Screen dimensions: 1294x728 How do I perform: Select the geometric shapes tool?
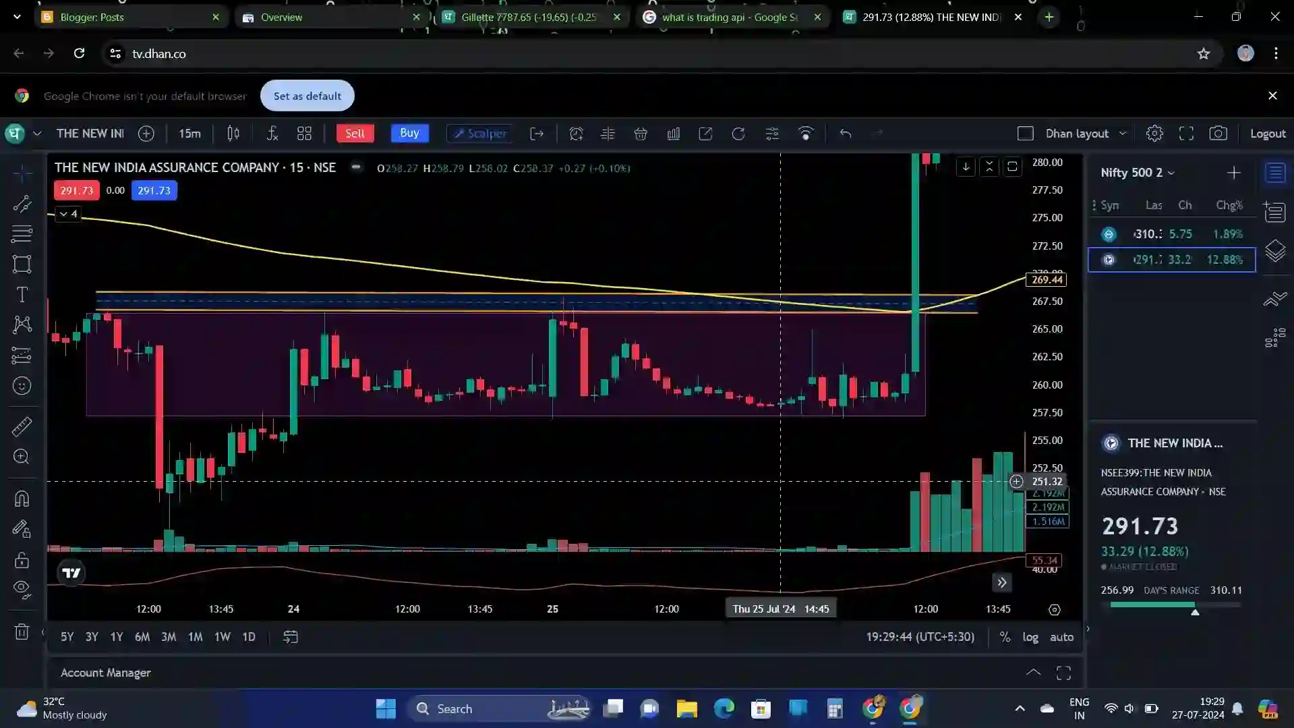[22, 264]
